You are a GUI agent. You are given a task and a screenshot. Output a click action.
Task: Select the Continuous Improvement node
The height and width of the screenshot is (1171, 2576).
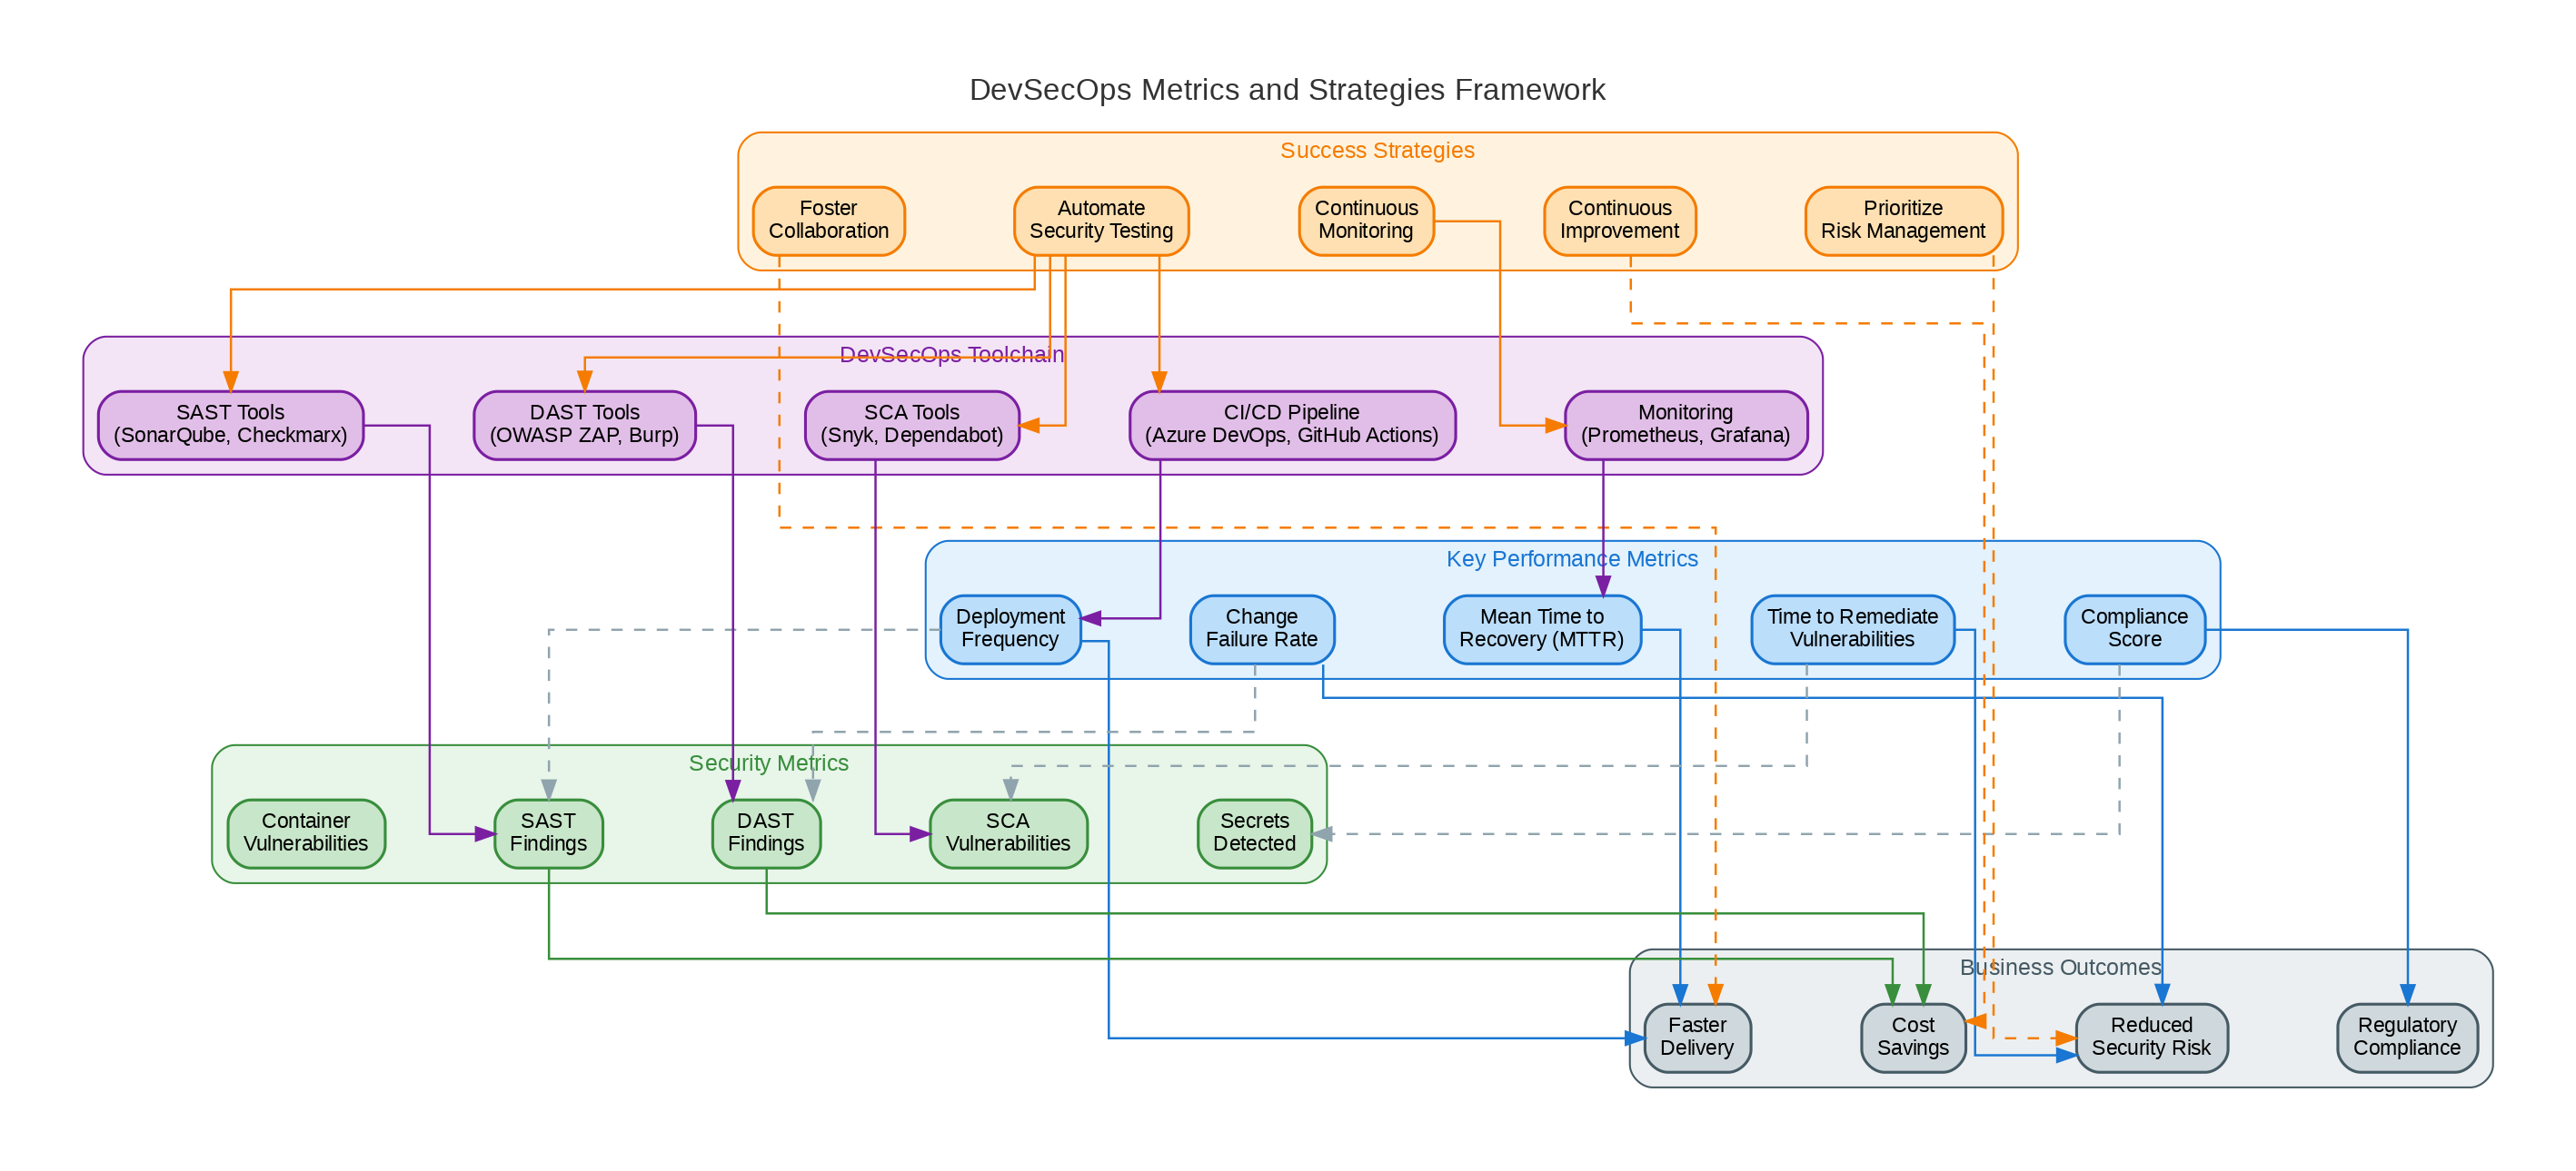tap(1619, 220)
